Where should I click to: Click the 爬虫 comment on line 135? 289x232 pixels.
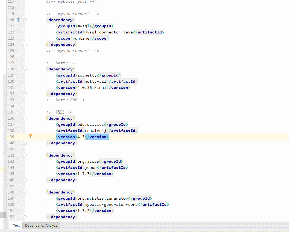point(59,112)
